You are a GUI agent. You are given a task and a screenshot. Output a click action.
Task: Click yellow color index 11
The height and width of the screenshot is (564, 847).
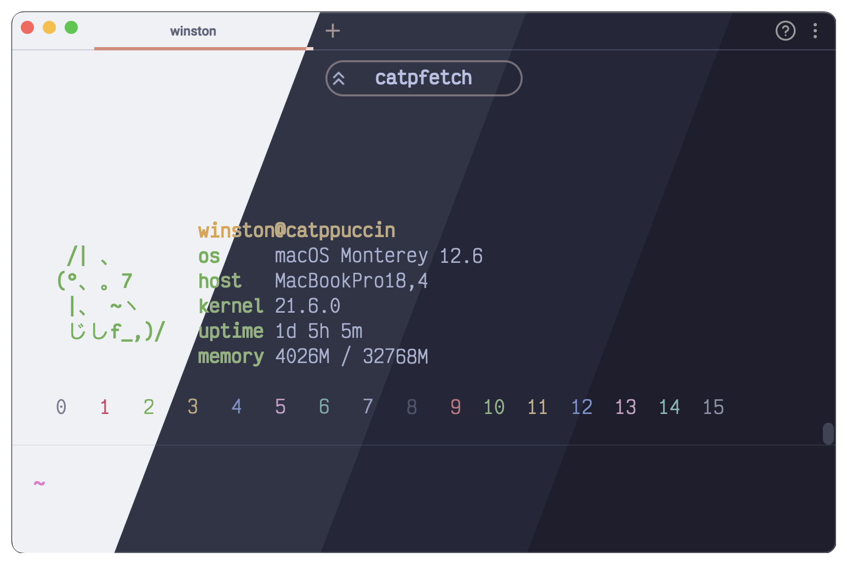click(537, 407)
